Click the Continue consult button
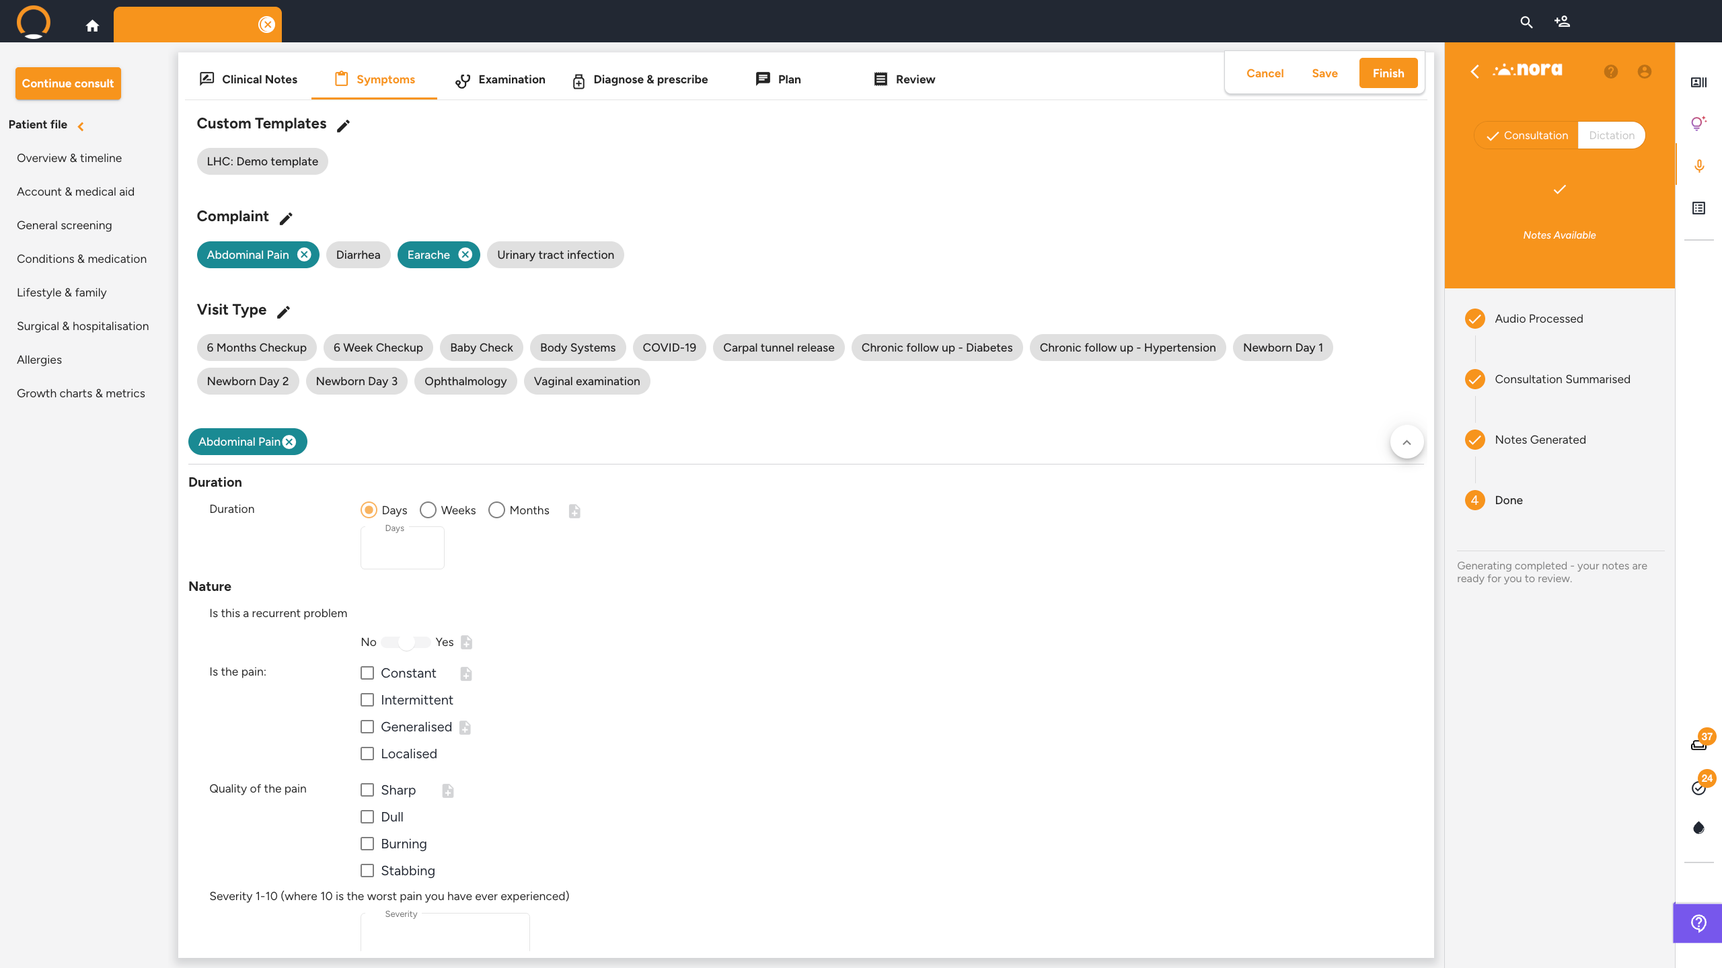This screenshot has height=968, width=1722. (x=68, y=83)
